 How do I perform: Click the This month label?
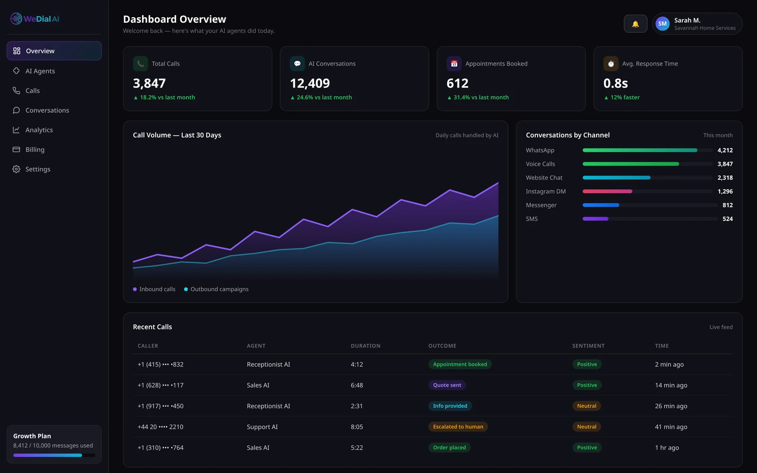click(718, 135)
